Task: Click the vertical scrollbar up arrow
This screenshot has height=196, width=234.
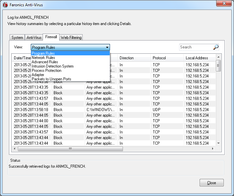Action: pos(218,57)
